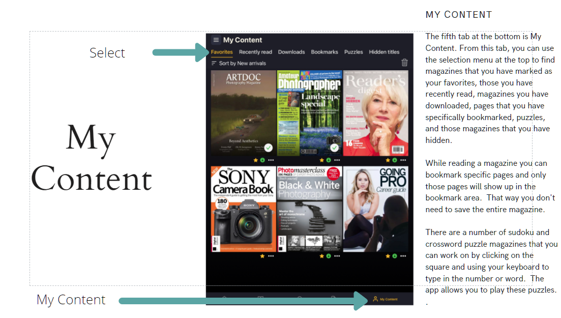Click the trash can delete icon
Screen dimensions: 561x318
[404, 62]
